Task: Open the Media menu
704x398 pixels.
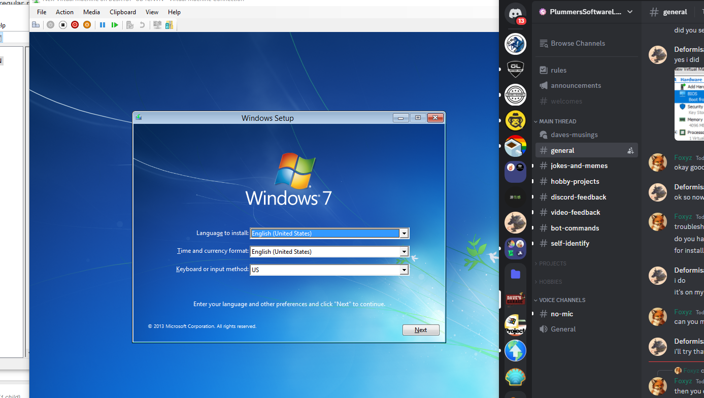Action: coord(92,12)
